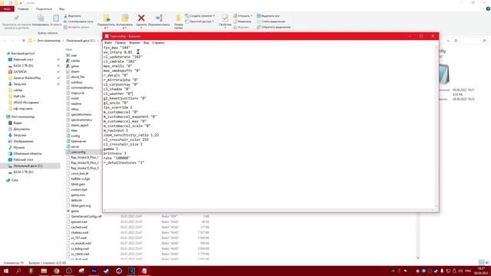The height and width of the screenshot is (276, 491).
Task: Select Музыка in the navigation pane
Action: tap(18, 147)
